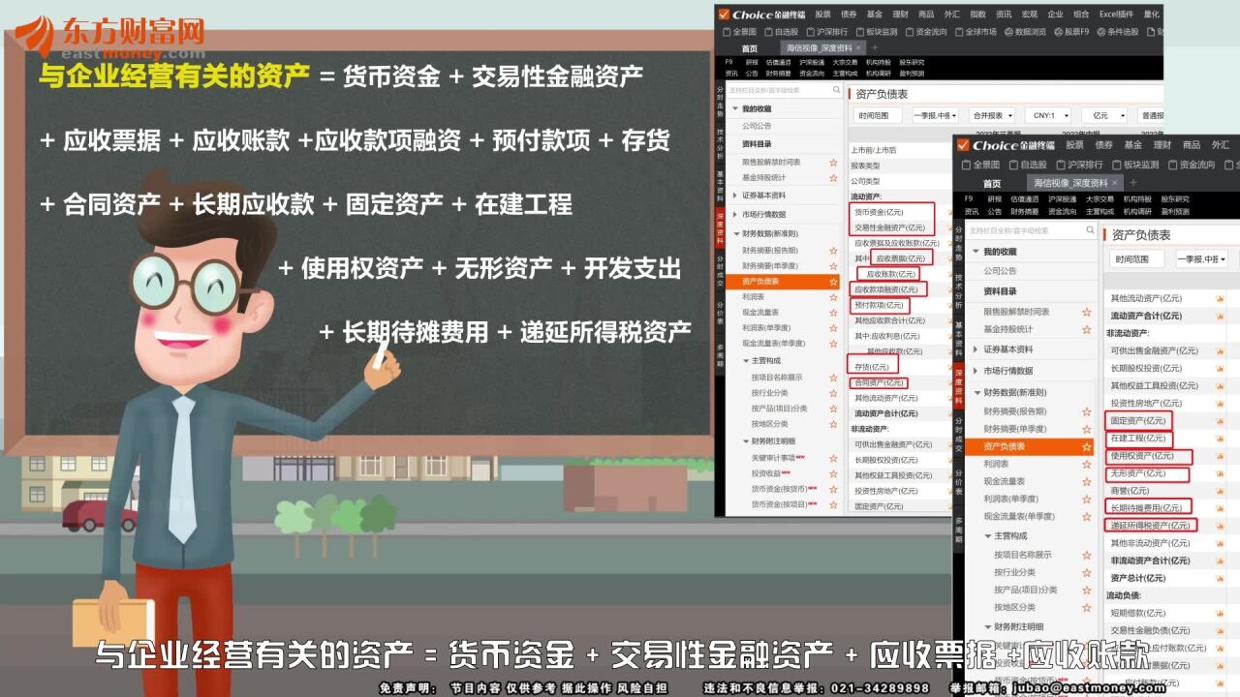Add new tab with plus icon, rear window

coord(875,48)
